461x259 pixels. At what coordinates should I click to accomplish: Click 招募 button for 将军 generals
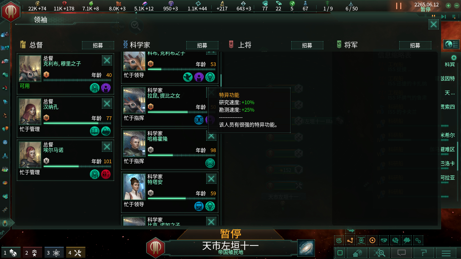tap(415, 45)
